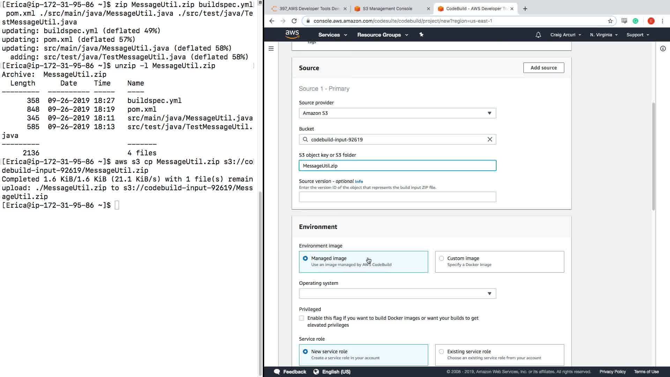Enable the Privileged Docker builds checkbox
Image resolution: width=670 pixels, height=377 pixels.
(x=301, y=318)
